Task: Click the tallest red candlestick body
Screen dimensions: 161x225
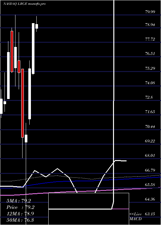Action: pos(23,103)
